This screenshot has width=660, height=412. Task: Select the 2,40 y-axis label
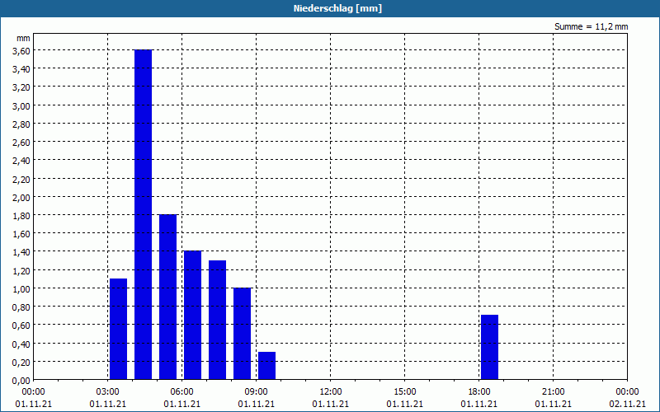click(x=21, y=161)
